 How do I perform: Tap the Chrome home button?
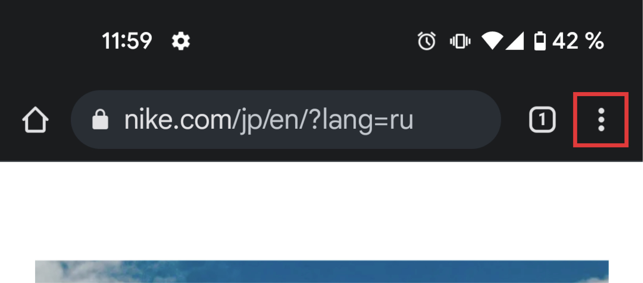(x=35, y=120)
